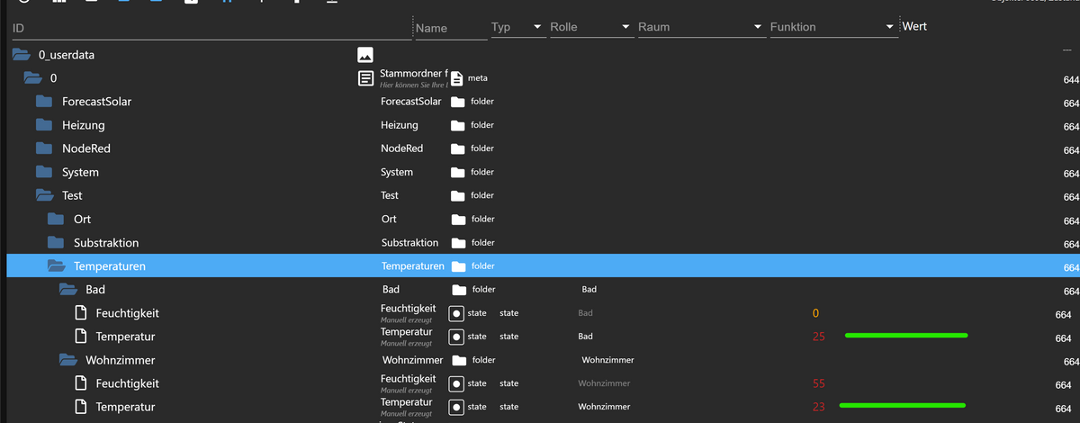Open the Rolle filter dropdown
Screen dimensions: 1080x423
click(x=591, y=27)
